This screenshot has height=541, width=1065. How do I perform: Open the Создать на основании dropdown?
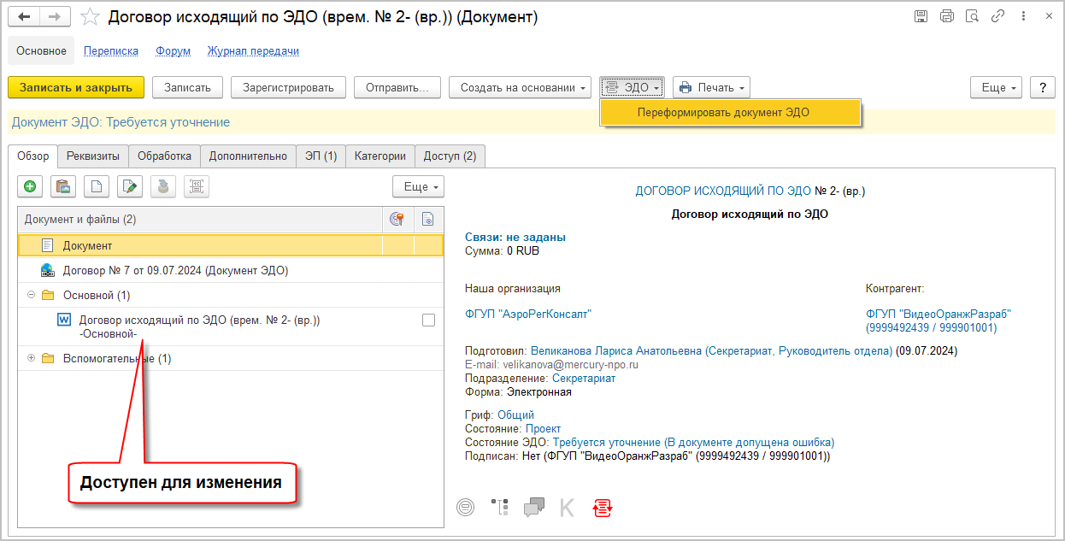coord(520,87)
